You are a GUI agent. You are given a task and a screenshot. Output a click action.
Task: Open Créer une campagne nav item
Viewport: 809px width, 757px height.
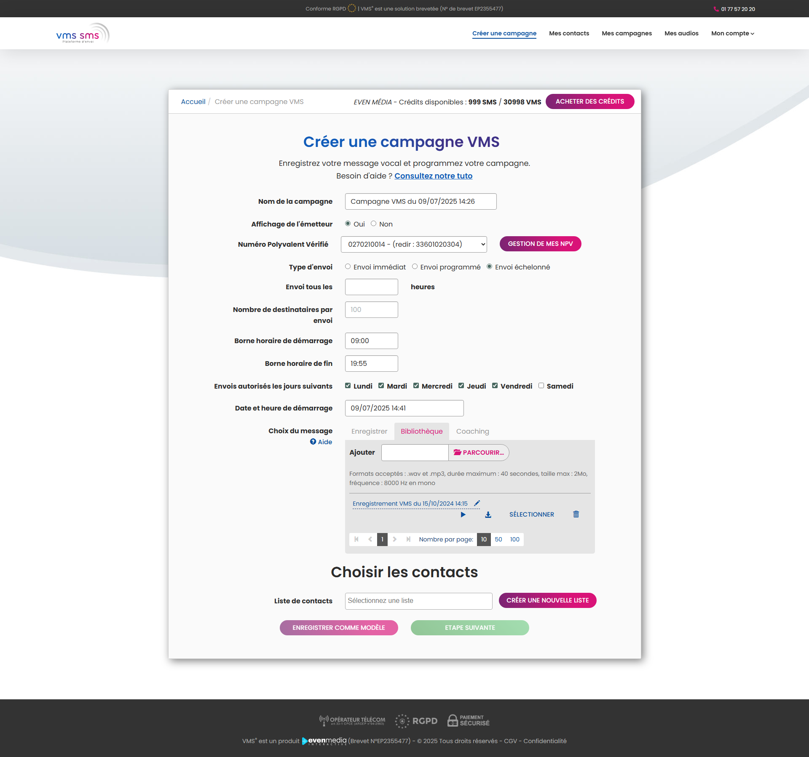tap(504, 33)
